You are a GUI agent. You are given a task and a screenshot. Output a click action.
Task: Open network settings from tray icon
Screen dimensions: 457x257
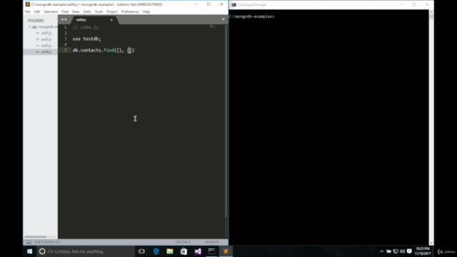click(x=396, y=251)
